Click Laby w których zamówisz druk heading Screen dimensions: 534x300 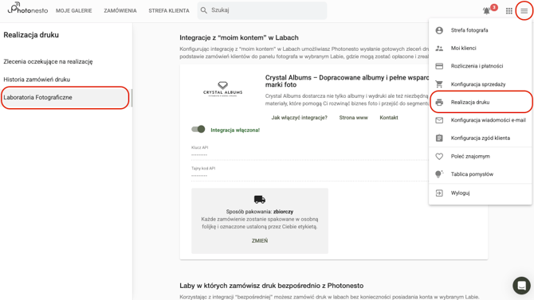[272, 286]
